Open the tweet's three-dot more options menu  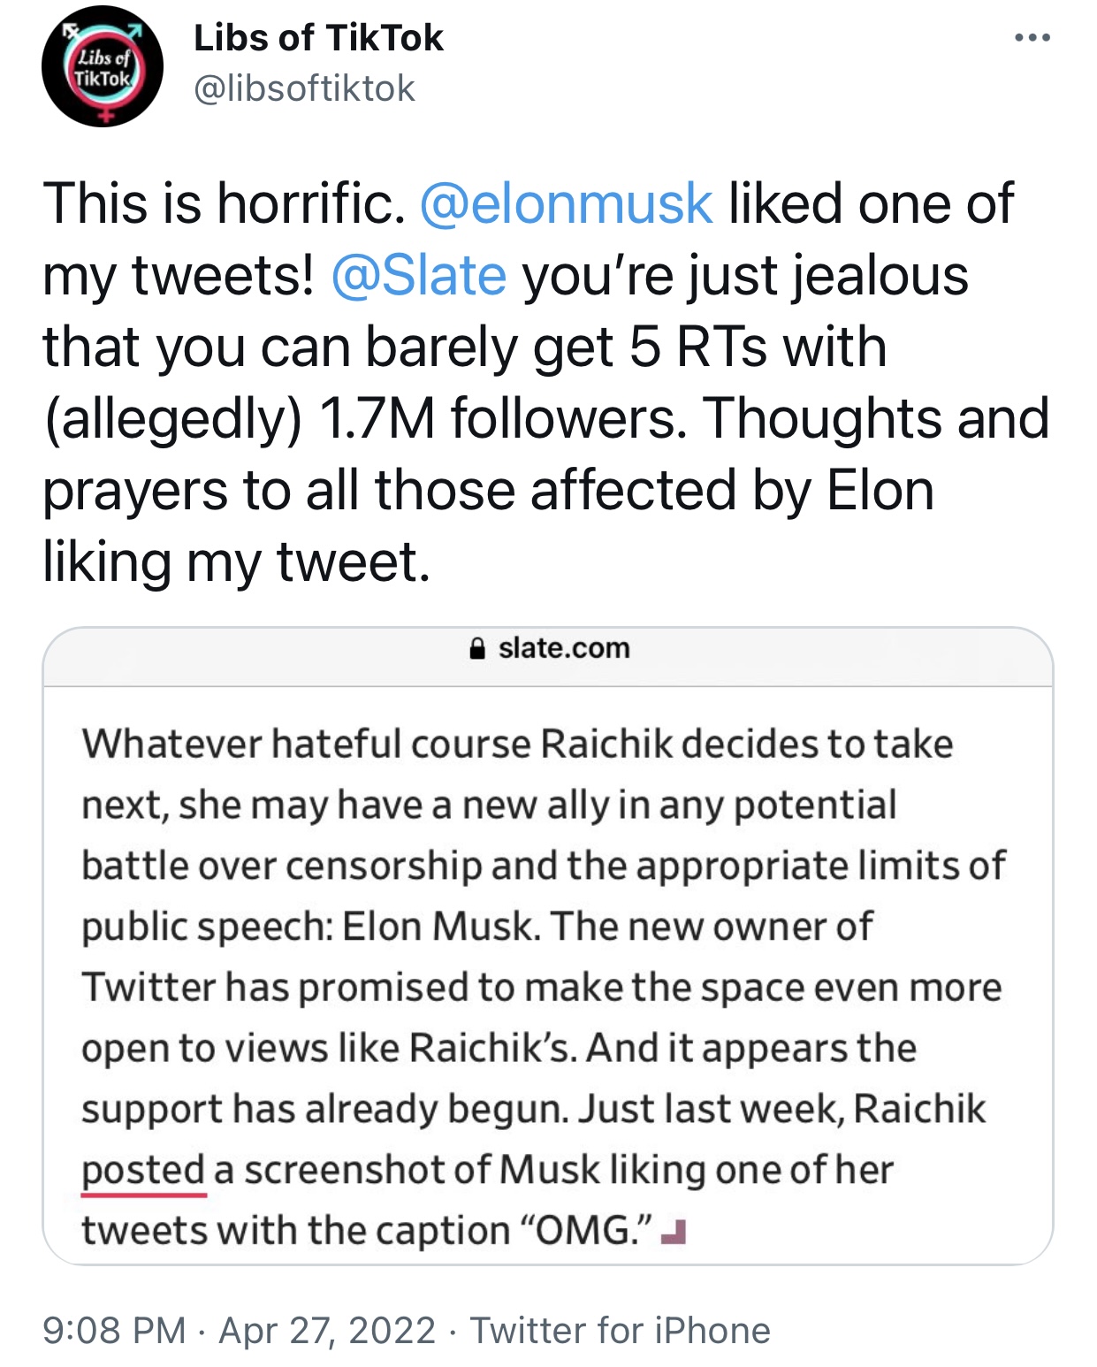[x=1032, y=38]
